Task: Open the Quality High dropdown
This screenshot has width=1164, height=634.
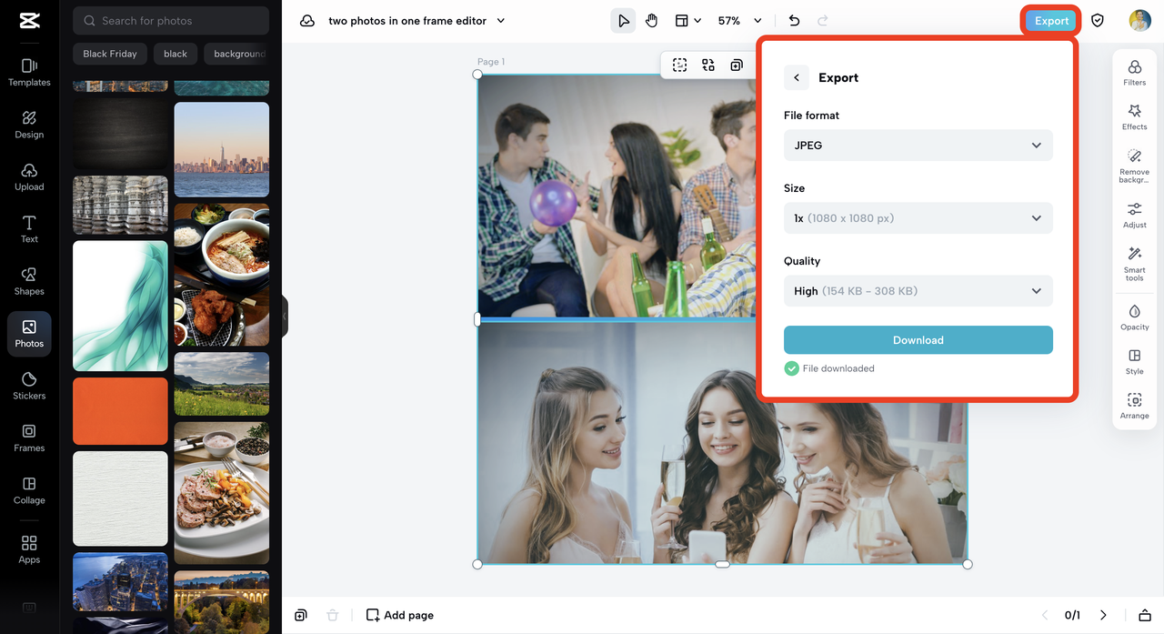Action: tap(918, 291)
